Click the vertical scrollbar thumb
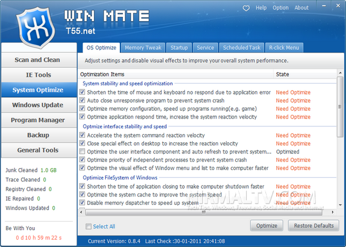This screenshot has width=346, height=247. pos(340,107)
